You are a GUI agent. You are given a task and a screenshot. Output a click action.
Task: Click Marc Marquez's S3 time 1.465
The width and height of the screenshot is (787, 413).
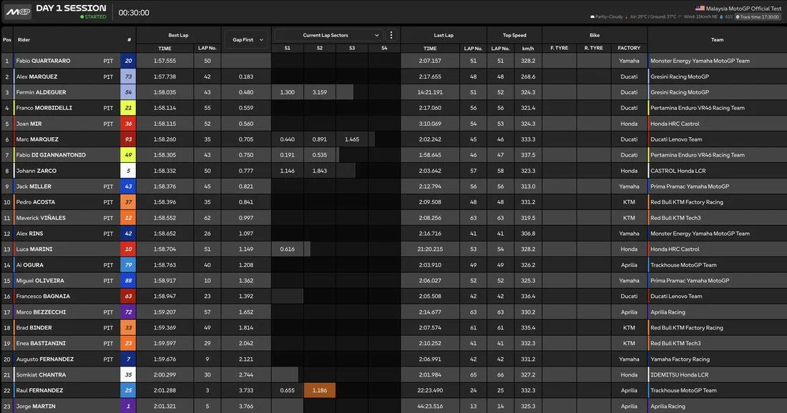352,139
